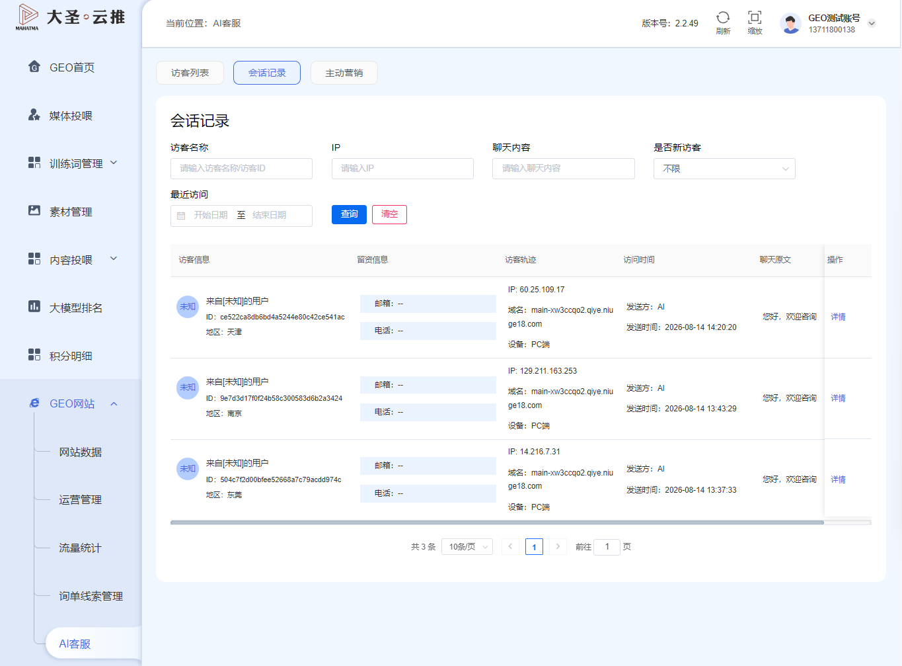Click the calendar icon in date range

click(x=181, y=216)
